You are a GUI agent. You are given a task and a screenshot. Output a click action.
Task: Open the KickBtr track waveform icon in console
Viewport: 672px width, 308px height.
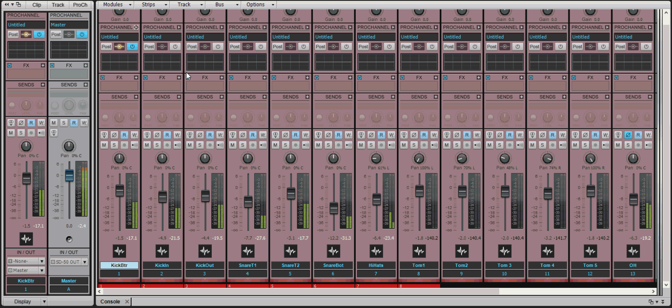click(x=119, y=251)
